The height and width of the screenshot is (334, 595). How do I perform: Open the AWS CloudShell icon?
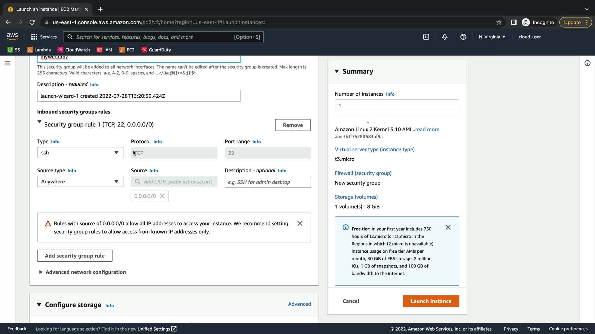click(x=426, y=37)
